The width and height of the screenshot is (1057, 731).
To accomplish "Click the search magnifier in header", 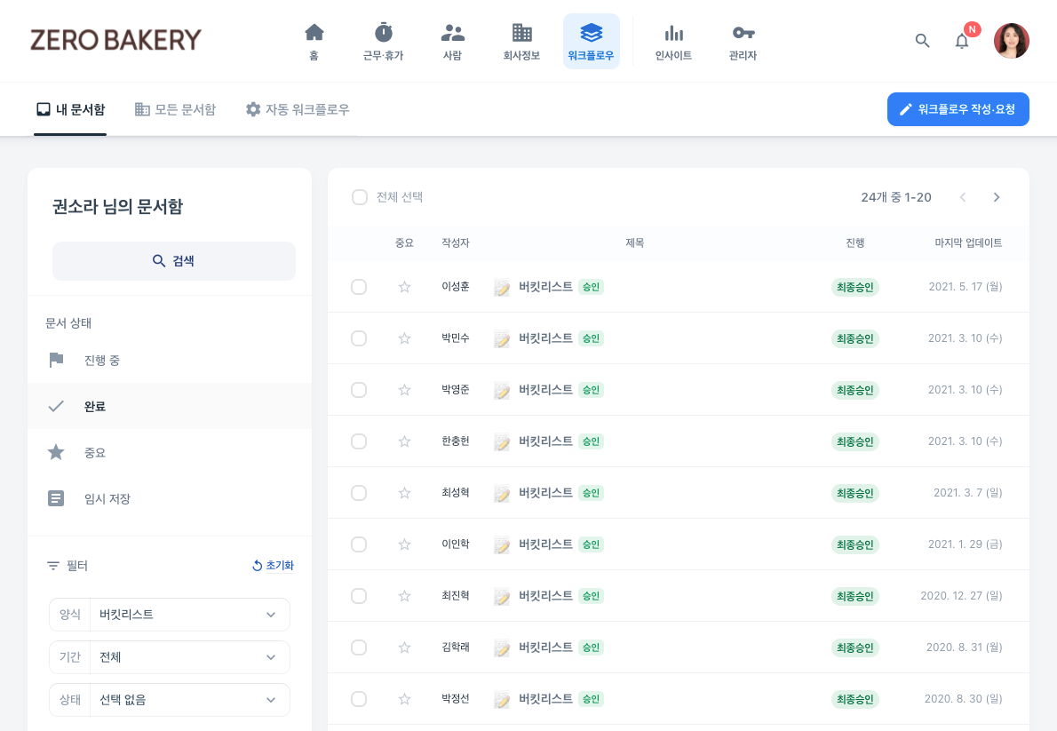I will (x=922, y=41).
